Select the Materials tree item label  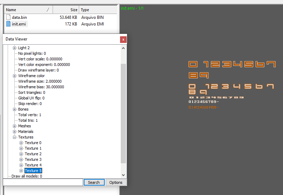click(x=26, y=132)
